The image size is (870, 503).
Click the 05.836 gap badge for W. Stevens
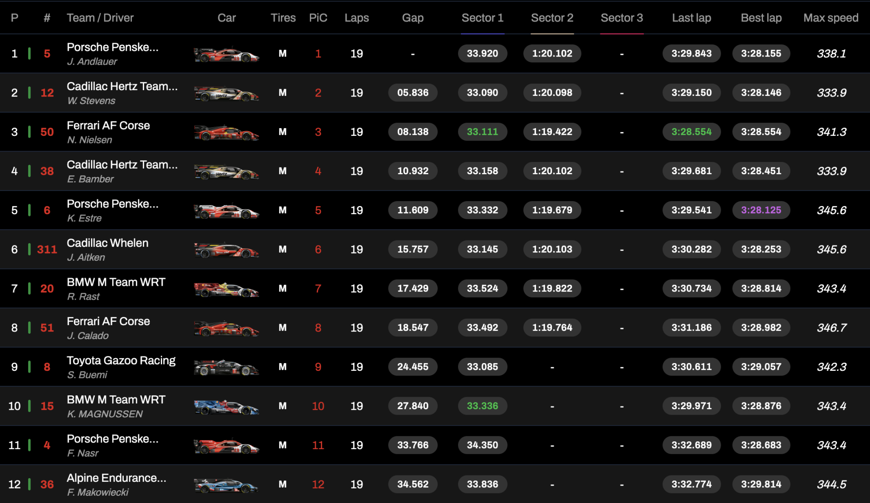(x=412, y=93)
